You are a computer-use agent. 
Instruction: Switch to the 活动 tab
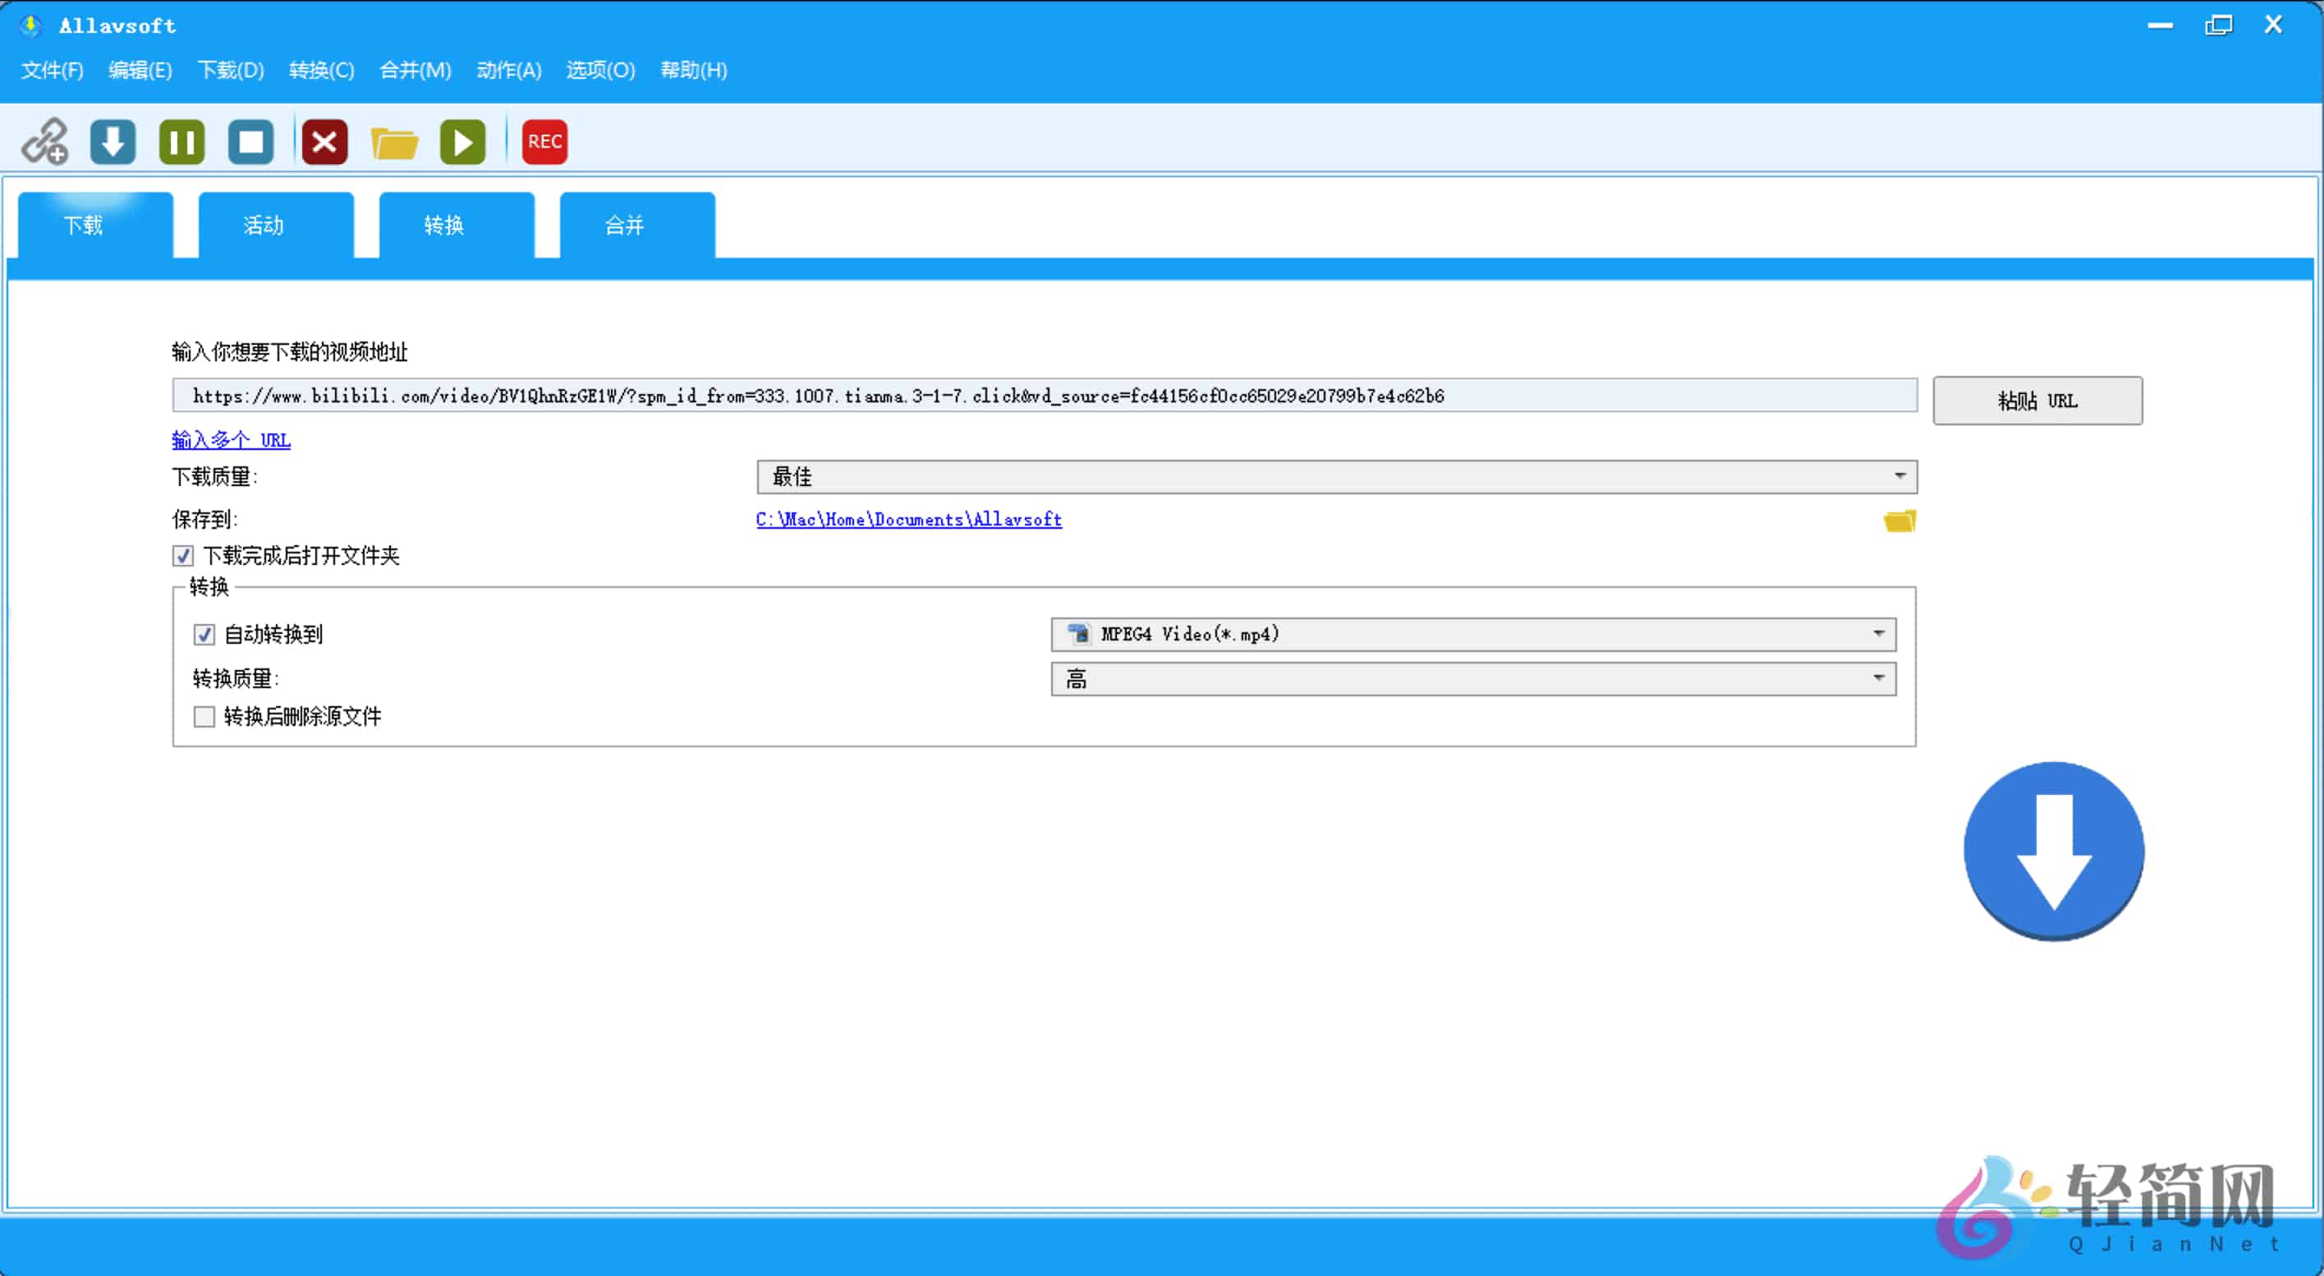point(263,226)
